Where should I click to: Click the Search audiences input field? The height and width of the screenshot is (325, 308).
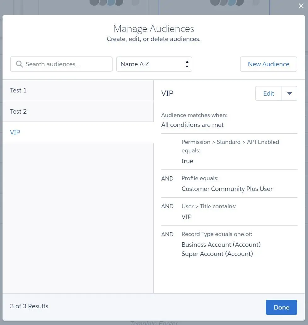pos(61,64)
